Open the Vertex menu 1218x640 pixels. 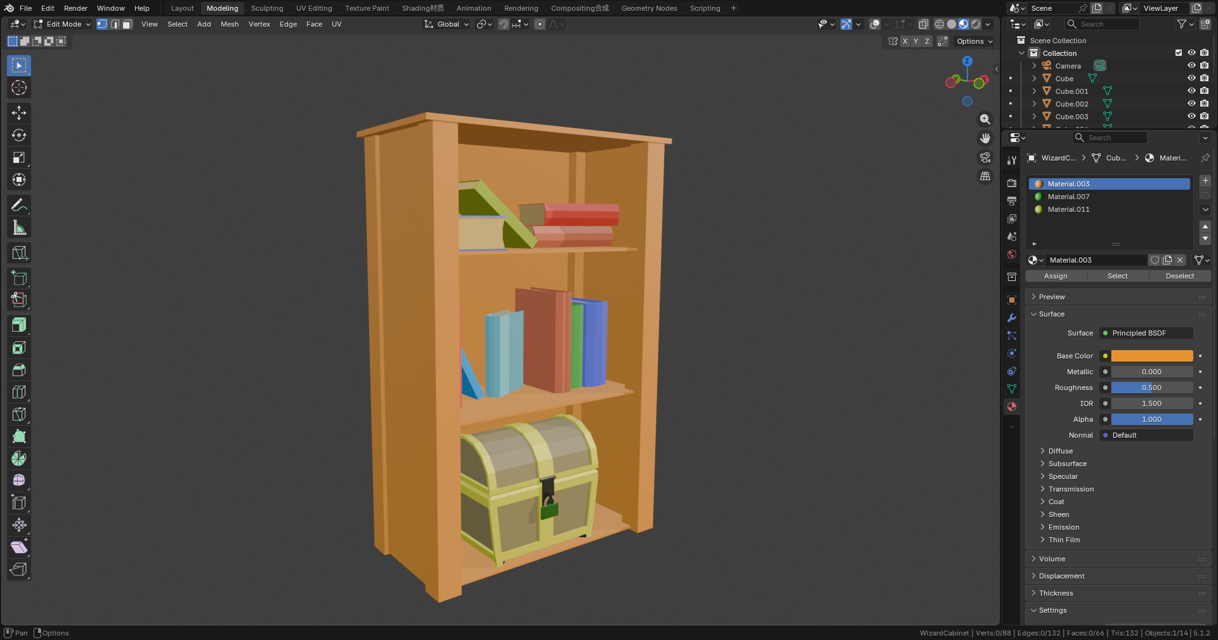pyautogui.click(x=259, y=24)
